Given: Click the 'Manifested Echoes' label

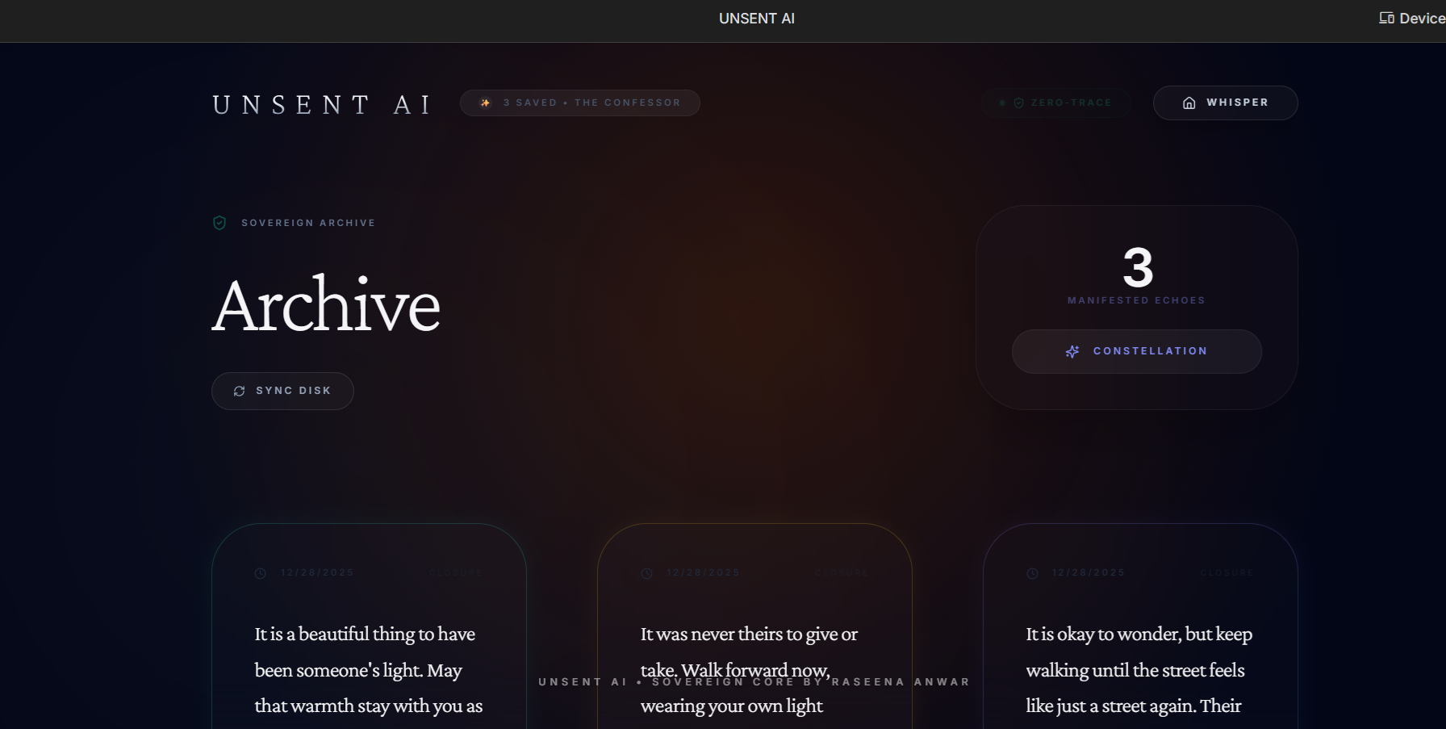Looking at the screenshot, I should pos(1136,300).
